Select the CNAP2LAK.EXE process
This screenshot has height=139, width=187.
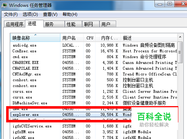point(94,68)
